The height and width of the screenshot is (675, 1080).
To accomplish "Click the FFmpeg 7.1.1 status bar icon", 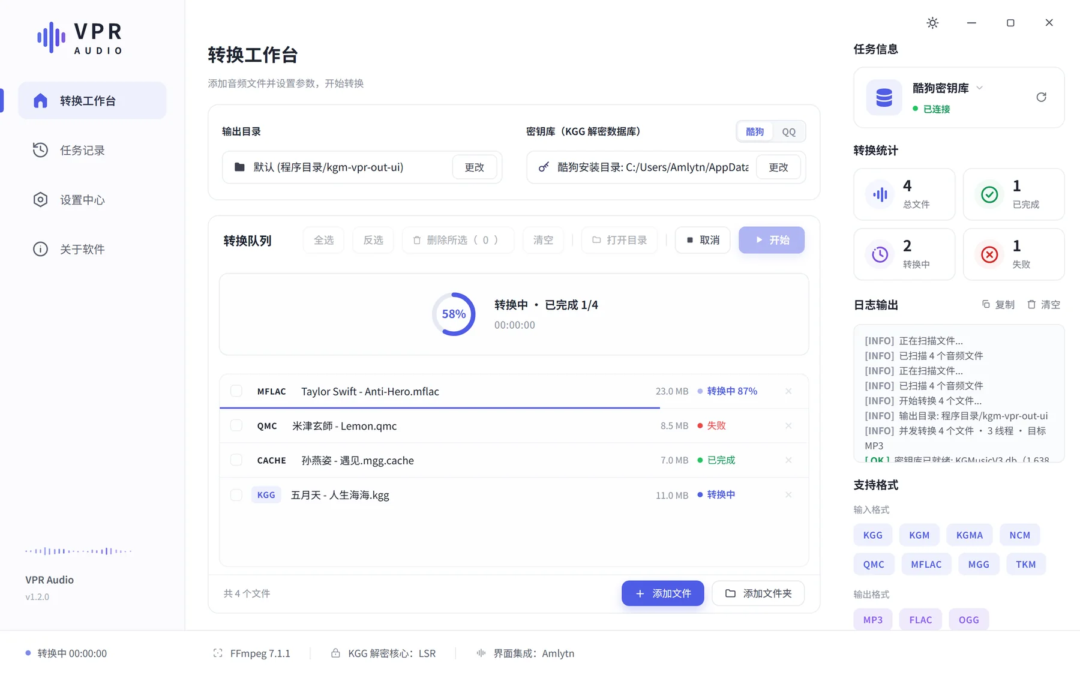I will [x=218, y=653].
